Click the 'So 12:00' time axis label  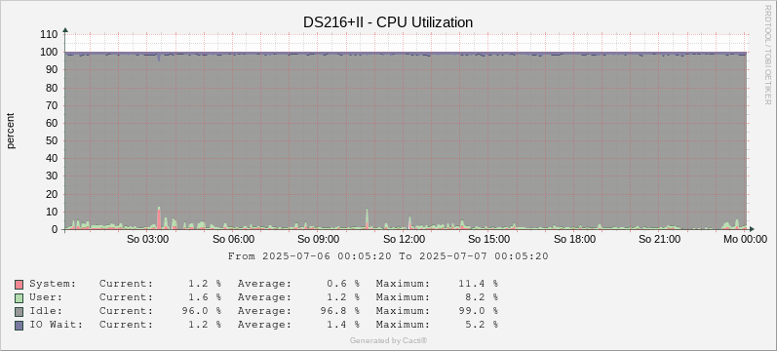pos(405,240)
